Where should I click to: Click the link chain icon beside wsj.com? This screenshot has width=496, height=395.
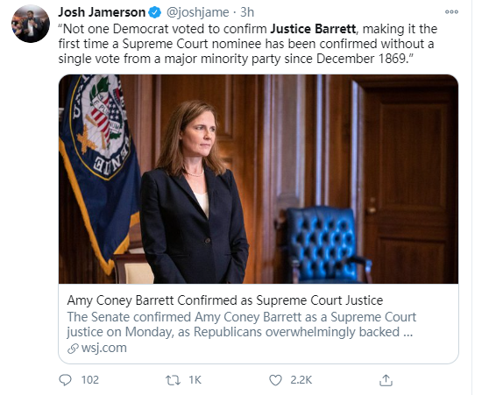[x=73, y=349]
